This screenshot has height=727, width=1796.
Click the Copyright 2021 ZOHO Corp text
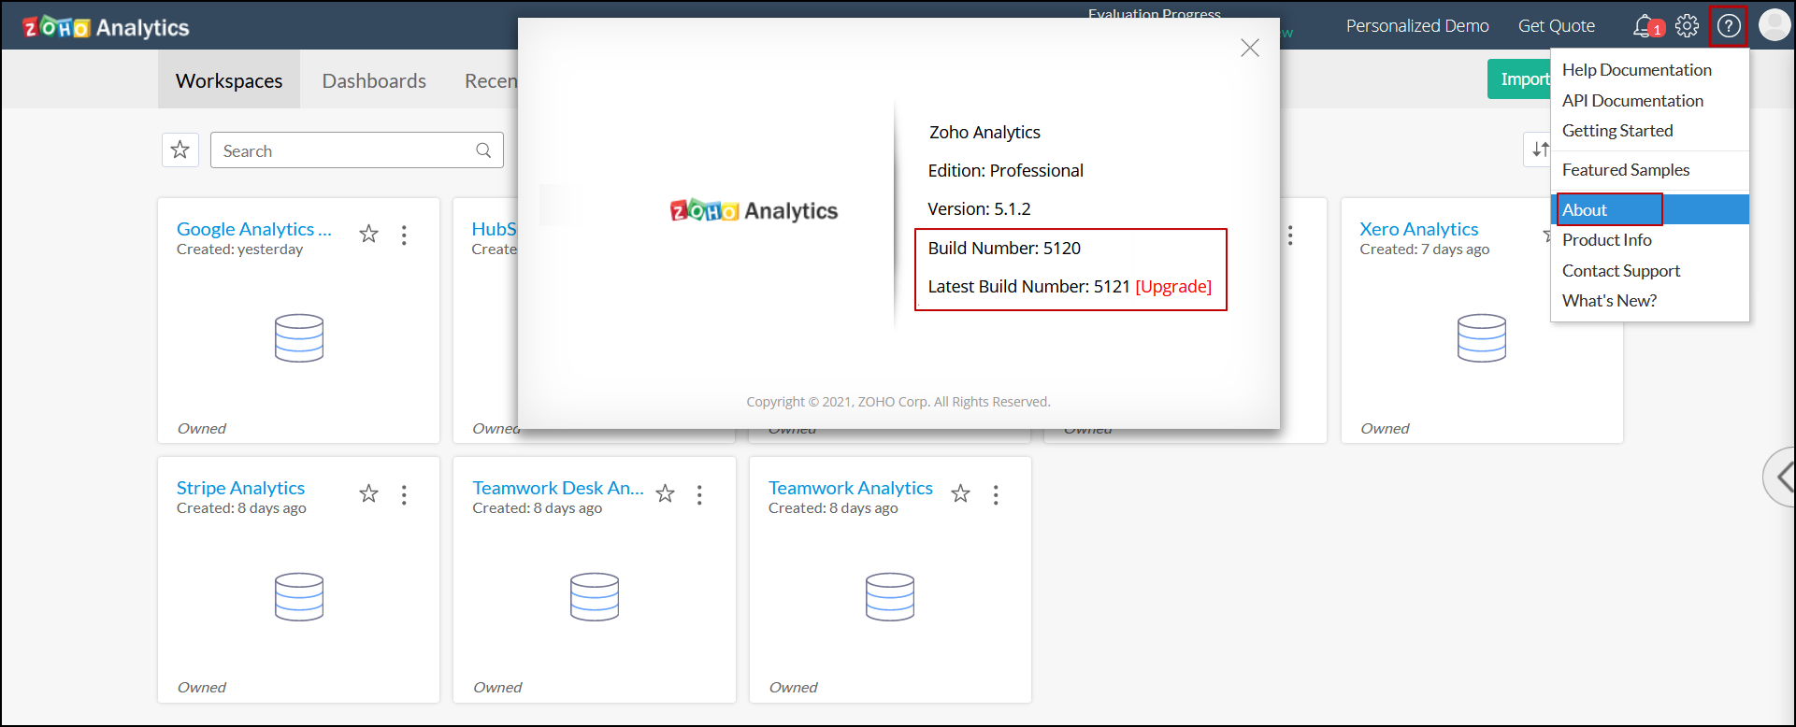(898, 402)
